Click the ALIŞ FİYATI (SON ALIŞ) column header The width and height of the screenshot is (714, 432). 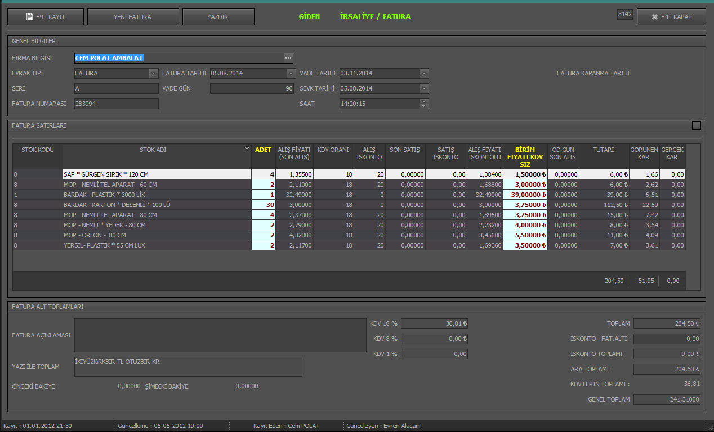pyautogui.click(x=294, y=156)
